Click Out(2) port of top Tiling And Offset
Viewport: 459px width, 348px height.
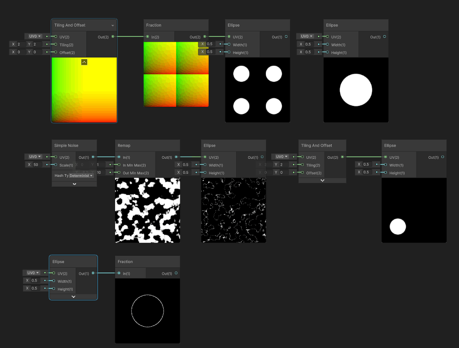point(112,36)
